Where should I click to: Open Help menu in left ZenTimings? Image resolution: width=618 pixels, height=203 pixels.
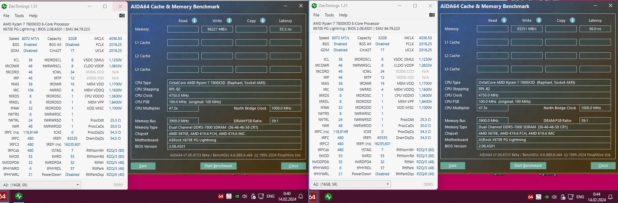33,16
